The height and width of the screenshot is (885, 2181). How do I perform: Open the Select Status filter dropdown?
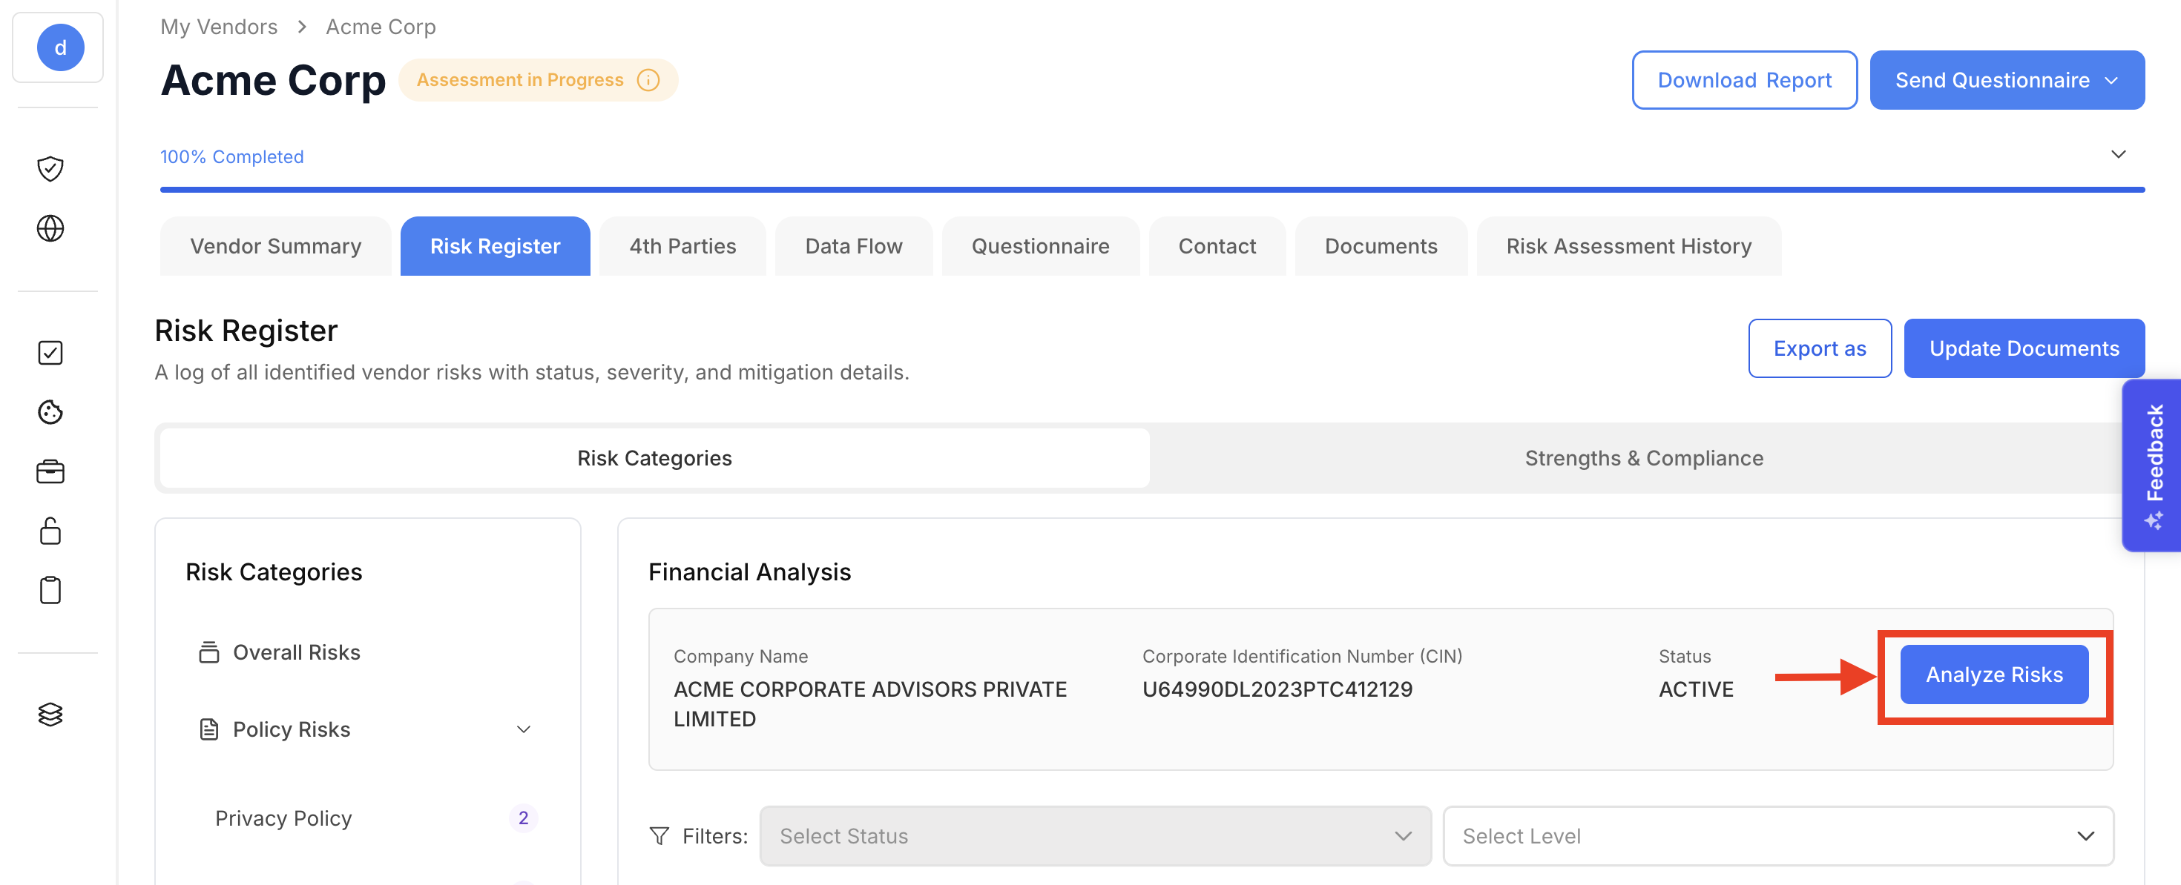(x=1095, y=836)
